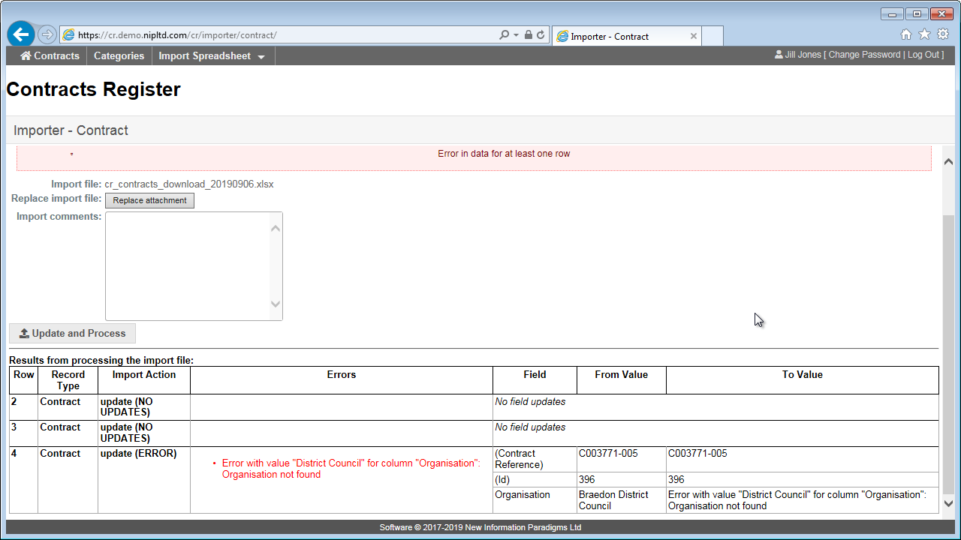Click the Log Out link
The width and height of the screenshot is (961, 540).
pos(923,55)
